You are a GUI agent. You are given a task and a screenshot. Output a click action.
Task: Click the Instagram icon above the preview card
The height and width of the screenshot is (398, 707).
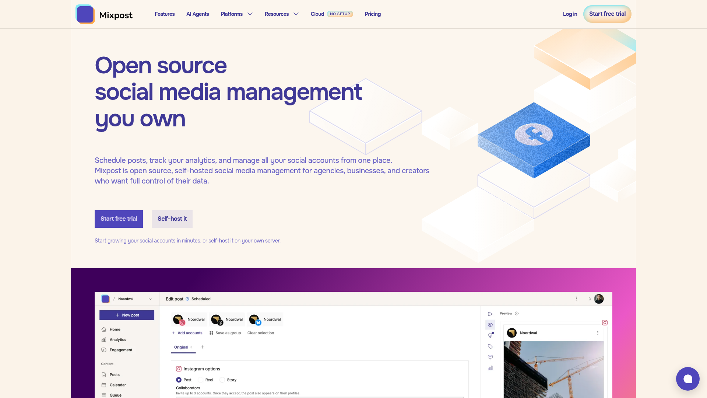605,322
